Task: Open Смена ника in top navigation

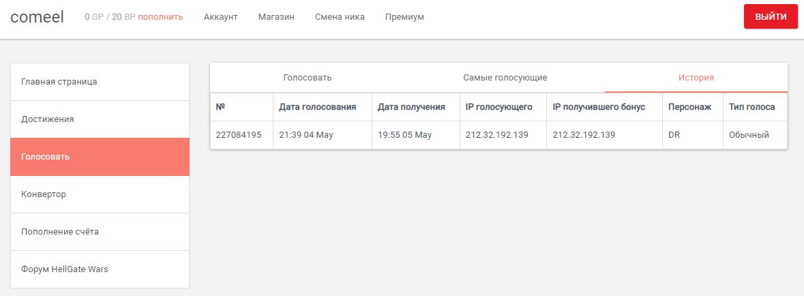Action: pyautogui.click(x=340, y=17)
